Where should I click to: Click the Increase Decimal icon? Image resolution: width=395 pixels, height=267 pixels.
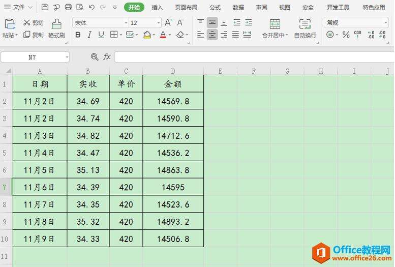pyautogui.click(x=371, y=35)
